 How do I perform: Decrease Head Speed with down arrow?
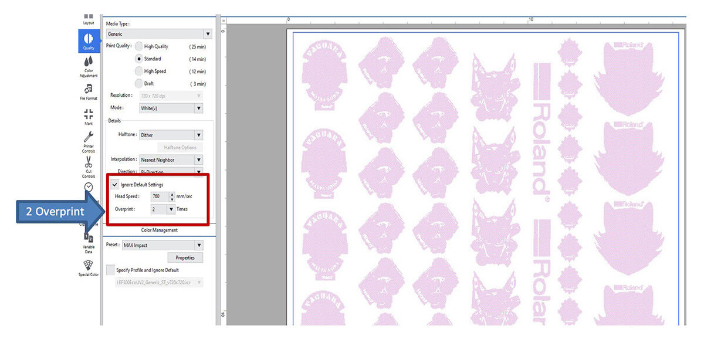(x=172, y=199)
